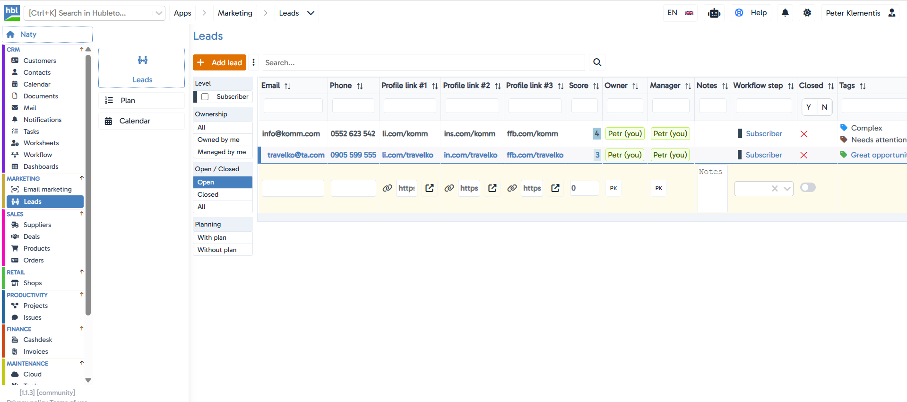Click the hbl Hubleto logo
907x402 pixels.
tap(12, 13)
